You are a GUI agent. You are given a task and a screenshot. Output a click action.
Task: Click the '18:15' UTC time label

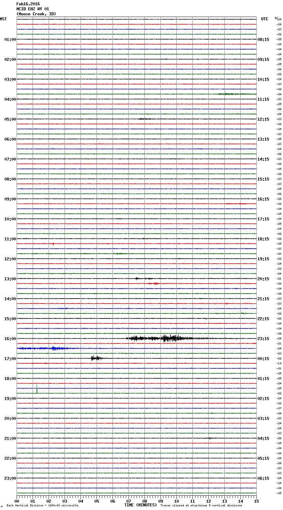tap(263, 239)
